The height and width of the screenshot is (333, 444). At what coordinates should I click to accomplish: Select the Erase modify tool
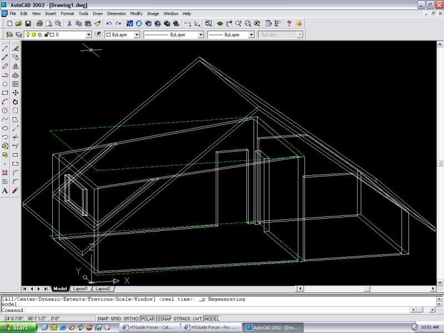tap(16, 48)
